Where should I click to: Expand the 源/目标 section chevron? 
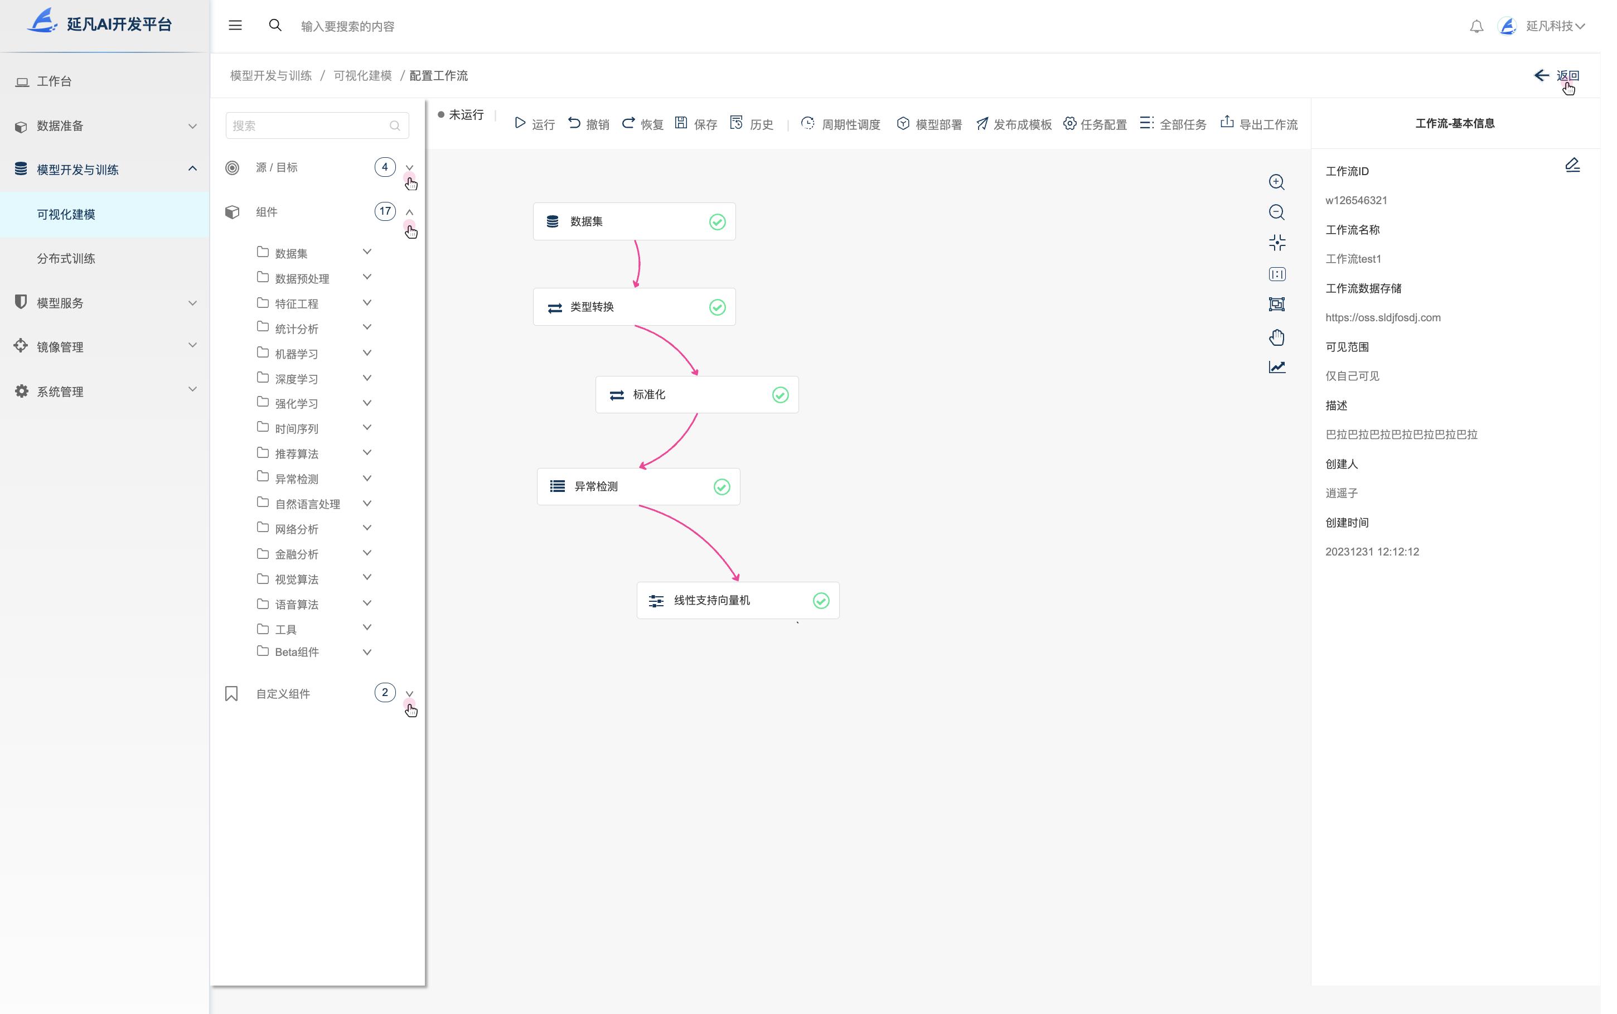point(410,168)
